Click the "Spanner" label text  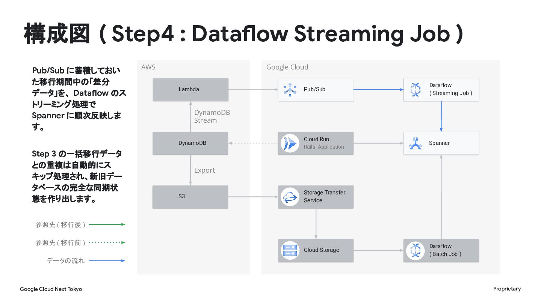(439, 143)
